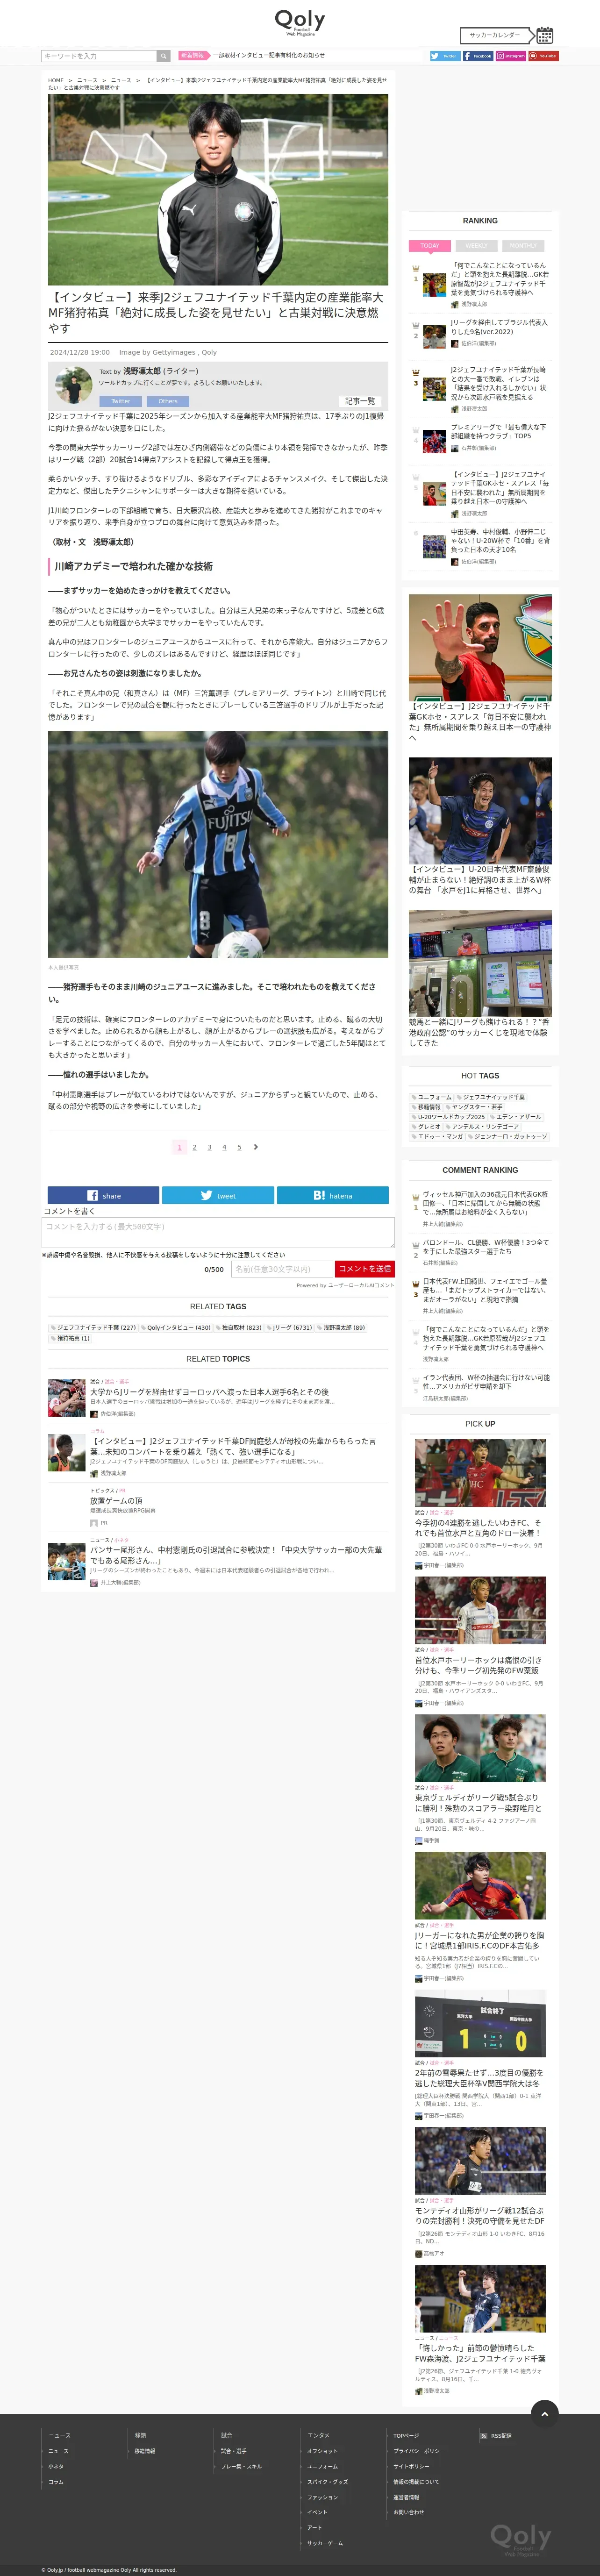Go to page 3 of the article
600x2576 pixels.
tap(209, 1147)
